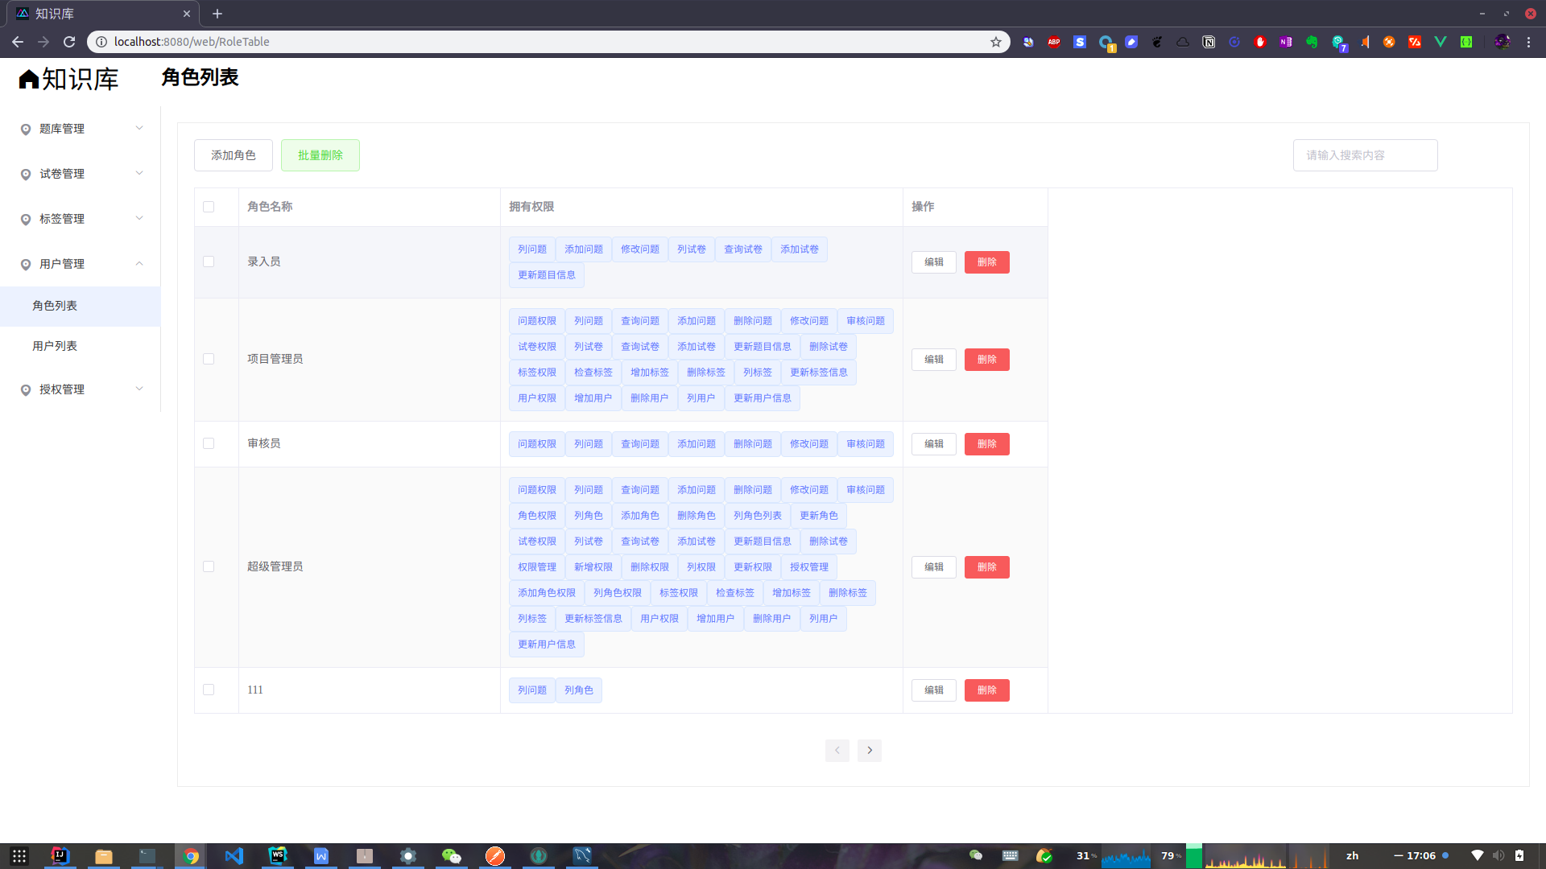Click the home icon beside 知识库 logo
The image size is (1546, 869).
[29, 79]
